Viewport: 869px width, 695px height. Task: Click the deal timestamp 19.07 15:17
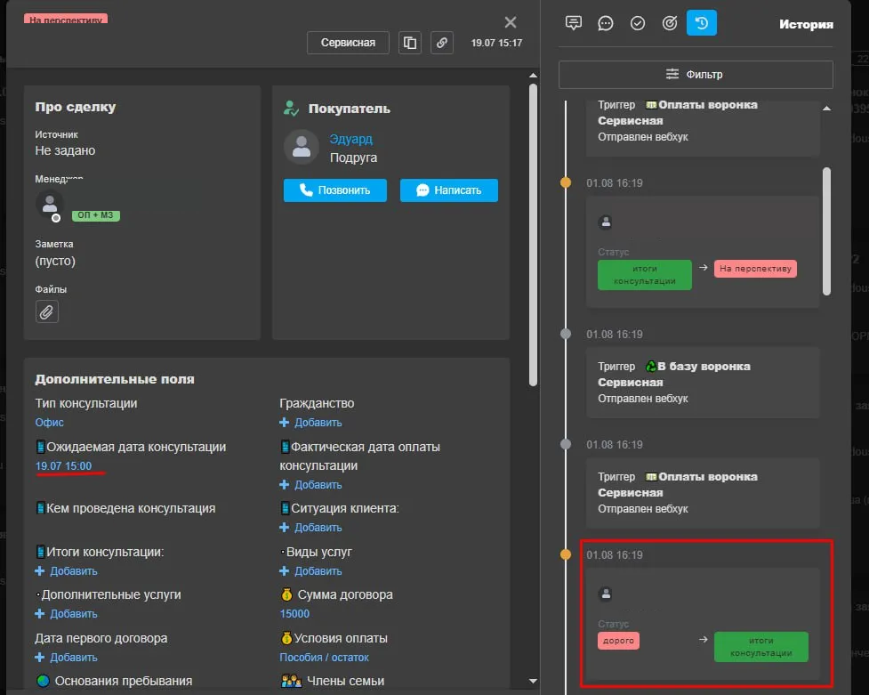pyautogui.click(x=496, y=43)
